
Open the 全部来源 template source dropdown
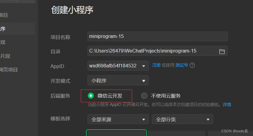click(118, 119)
